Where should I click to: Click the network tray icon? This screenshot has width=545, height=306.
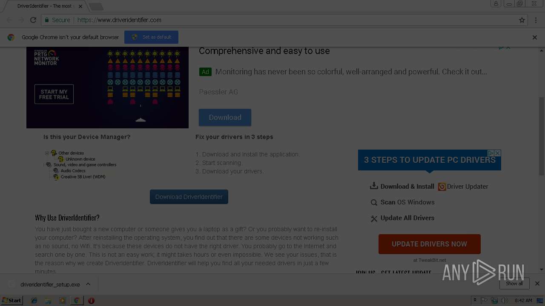point(494,300)
